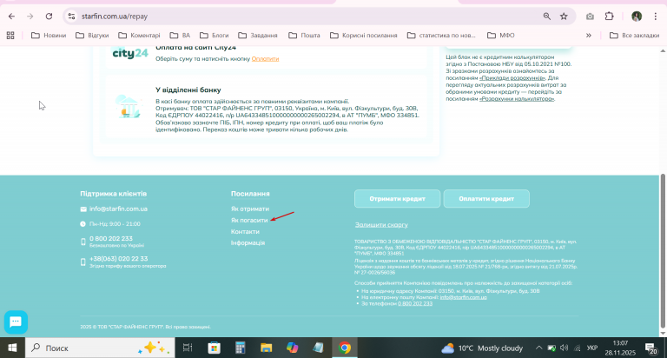The width and height of the screenshot is (667, 358).
Task: Open the weather widget 10°C Mostly cloudy
Action: point(482,348)
